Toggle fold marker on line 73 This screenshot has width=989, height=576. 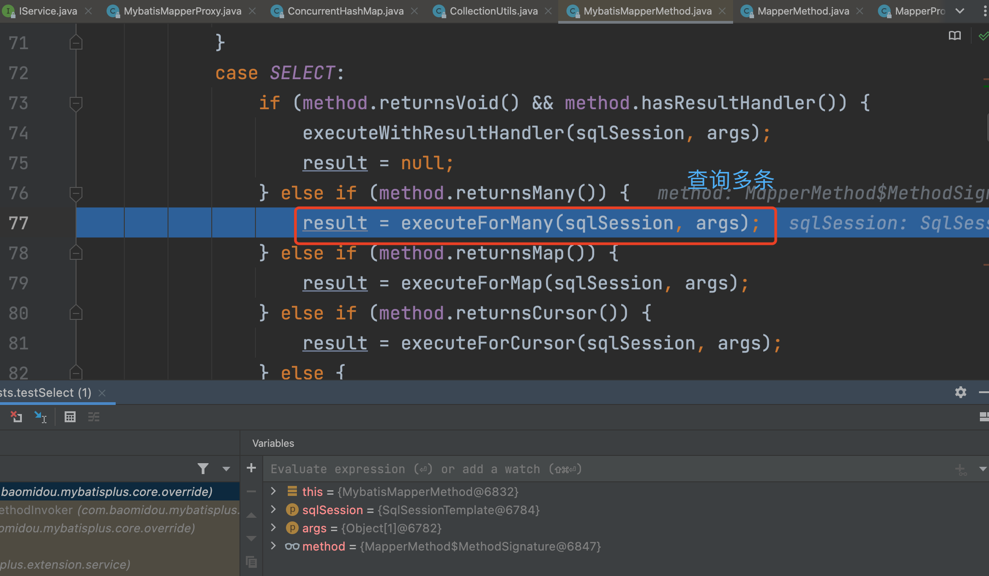pyautogui.click(x=76, y=103)
